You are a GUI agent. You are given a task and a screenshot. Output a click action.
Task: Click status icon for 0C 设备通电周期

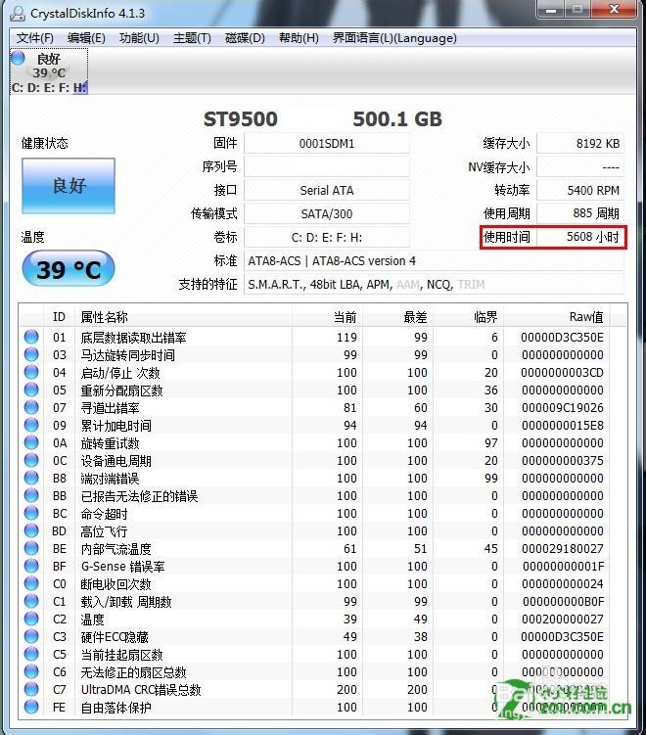pyautogui.click(x=31, y=460)
